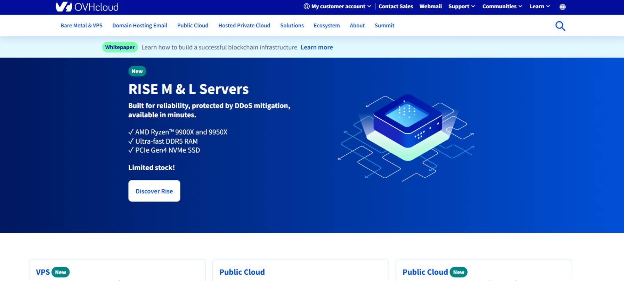The width and height of the screenshot is (624, 281).
Task: Expand the Support dropdown
Action: pyautogui.click(x=462, y=6)
